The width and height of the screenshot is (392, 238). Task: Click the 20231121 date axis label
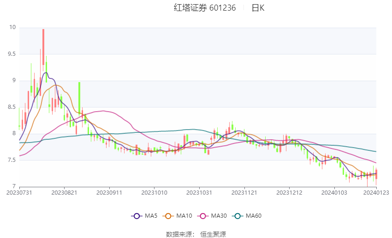pos(244,193)
